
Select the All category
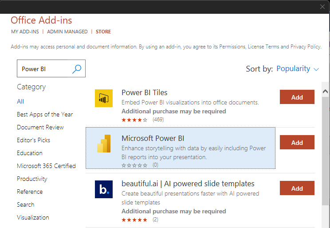tap(20, 101)
